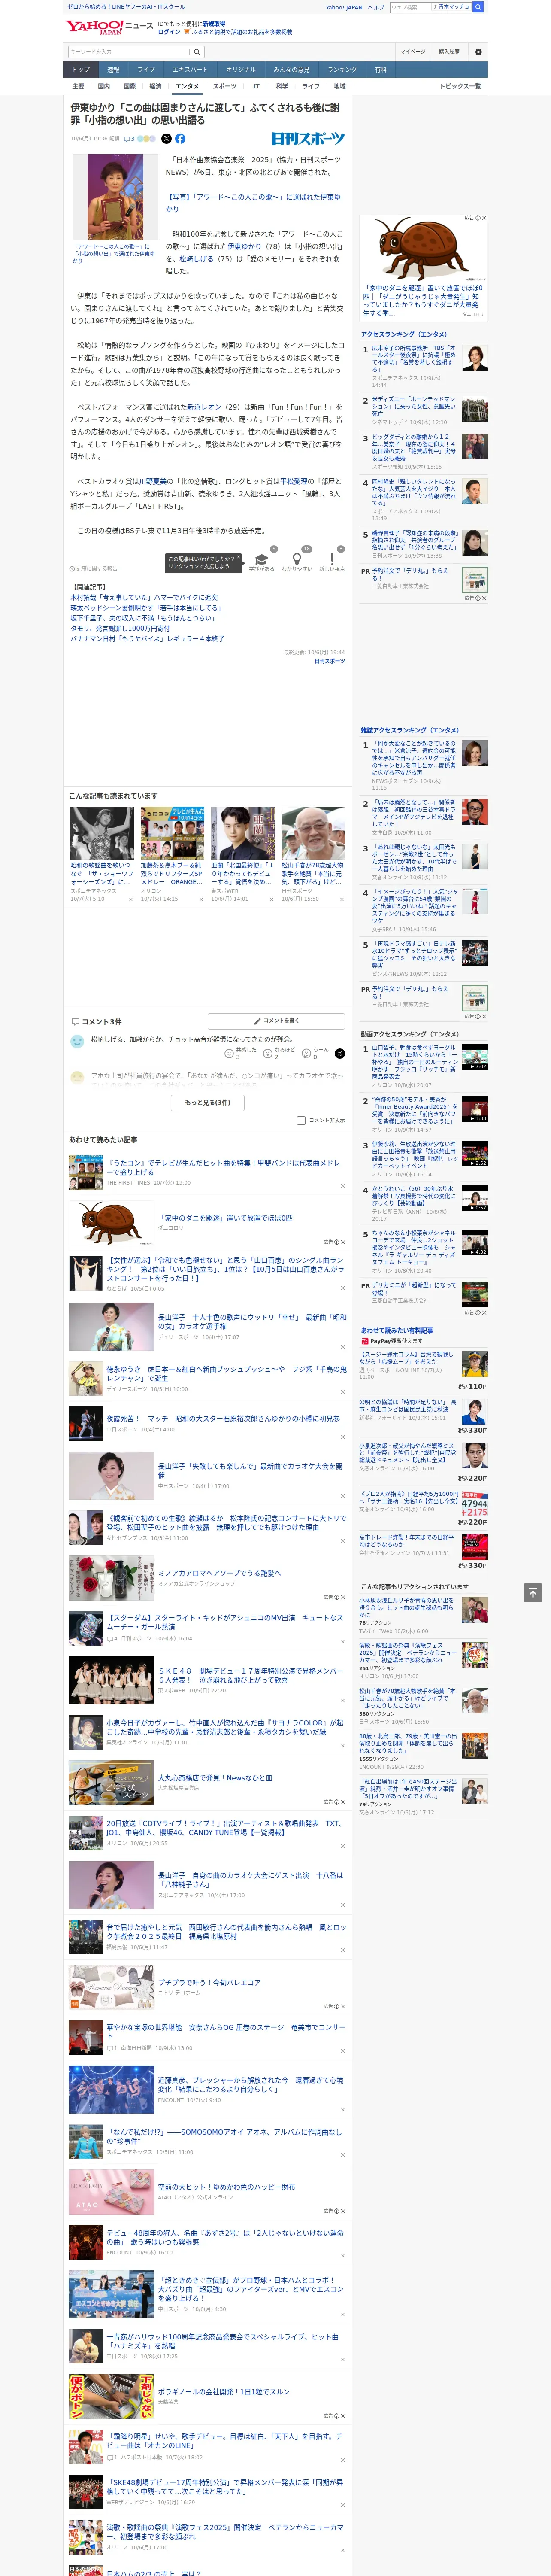Viewport: 551px width, 2576px height.
Task: Click the first commenter's blue avatar icon
Action: pyautogui.click(x=77, y=1041)
